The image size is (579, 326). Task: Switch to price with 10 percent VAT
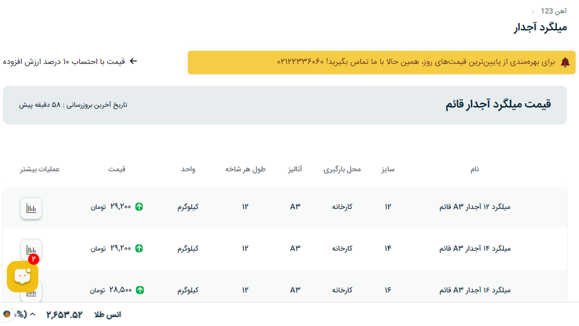(64, 61)
